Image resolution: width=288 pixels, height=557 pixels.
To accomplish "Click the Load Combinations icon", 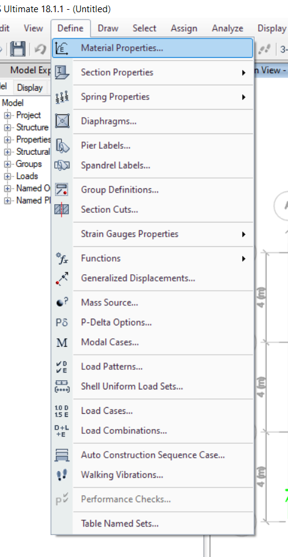I will [x=62, y=430].
